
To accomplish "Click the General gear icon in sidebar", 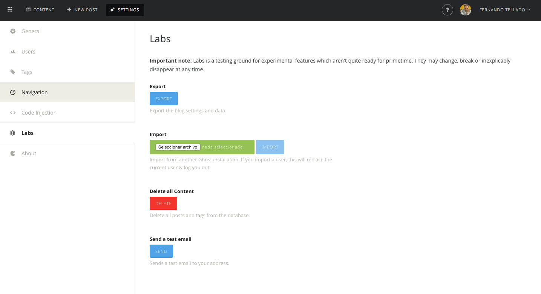I will coord(13,31).
